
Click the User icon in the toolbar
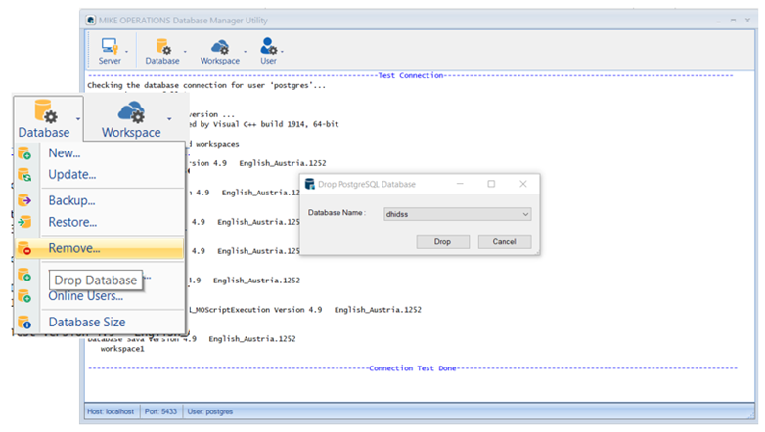point(268,46)
